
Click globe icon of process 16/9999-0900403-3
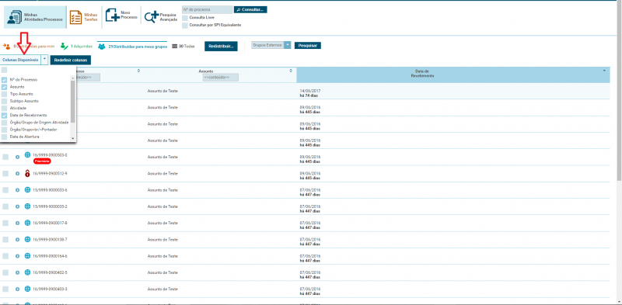point(27,289)
